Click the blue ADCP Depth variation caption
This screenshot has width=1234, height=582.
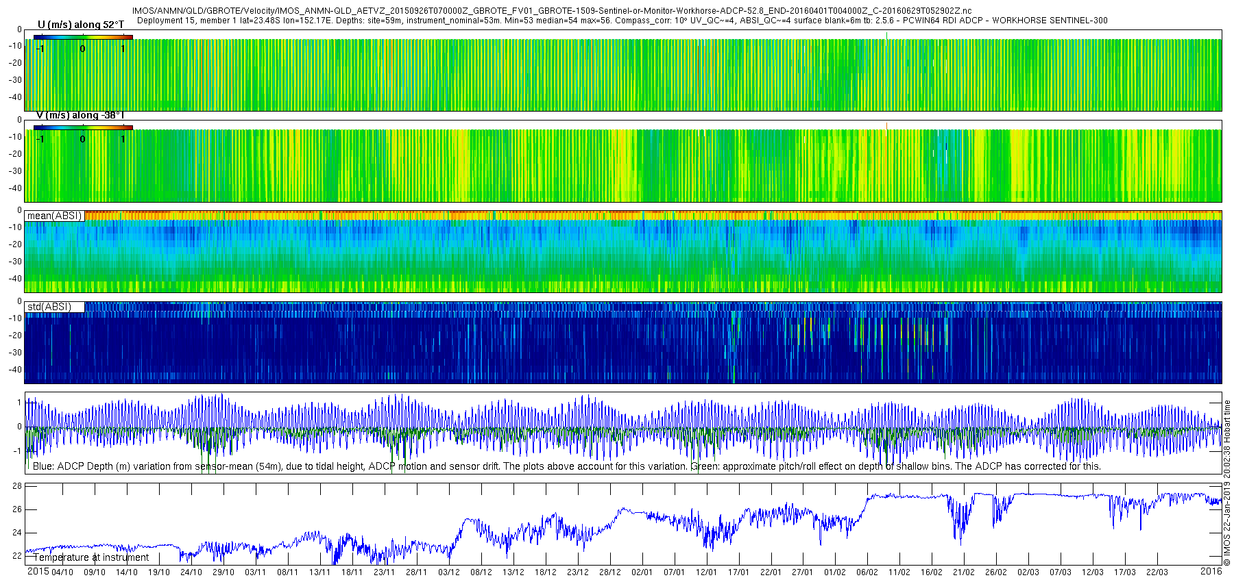tap(567, 466)
